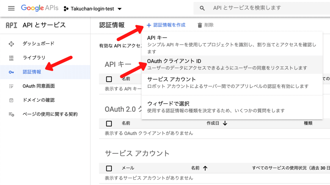This screenshot has height=185, width=330.
Task: Click the trash icon beside 削除
Action: 200,25
